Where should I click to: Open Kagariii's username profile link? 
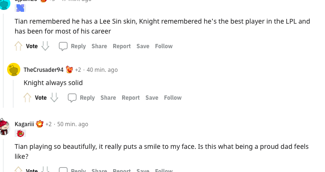pyautogui.click(x=24, y=124)
